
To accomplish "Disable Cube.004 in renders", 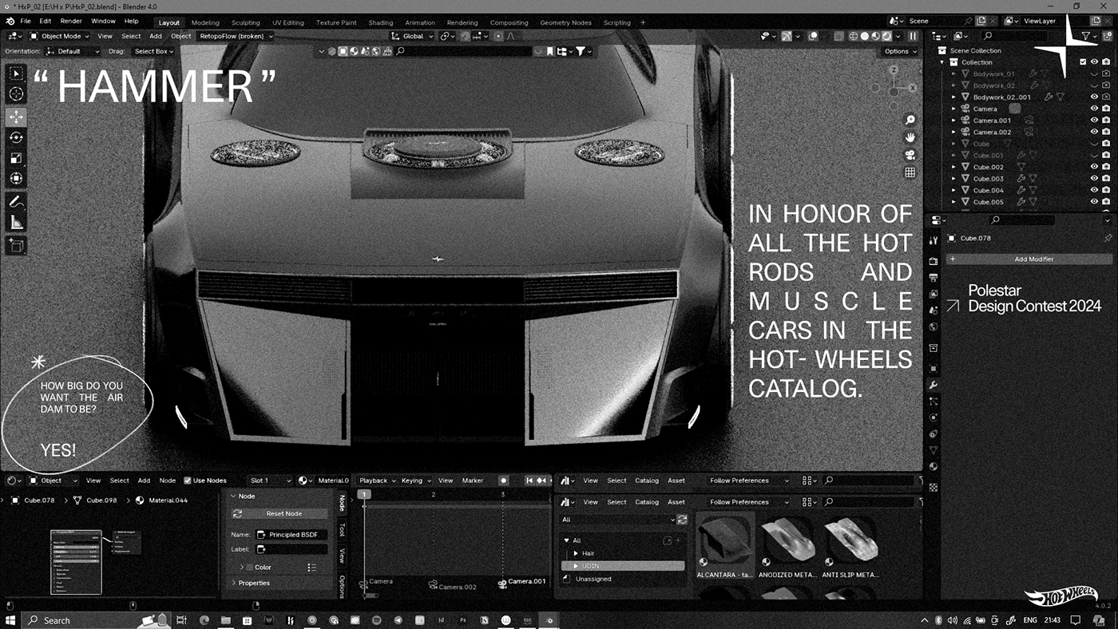I will tap(1106, 191).
